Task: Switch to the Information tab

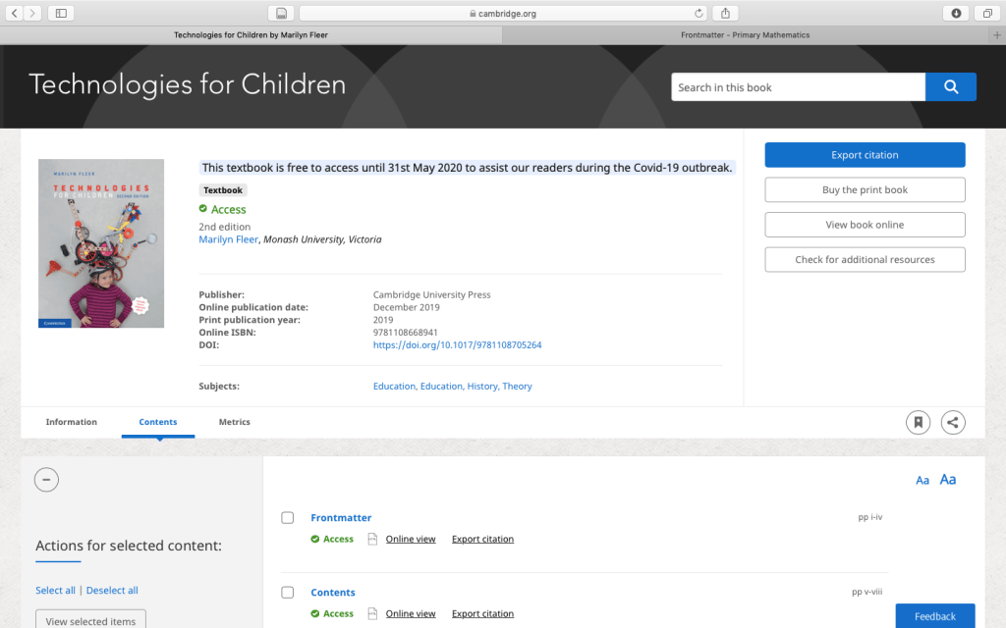Action: (x=72, y=422)
